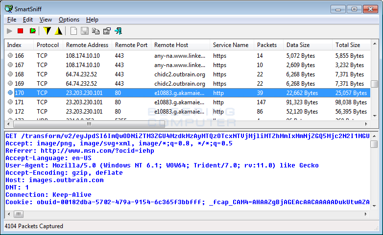Click the Start Capture play icon

pos(9,31)
